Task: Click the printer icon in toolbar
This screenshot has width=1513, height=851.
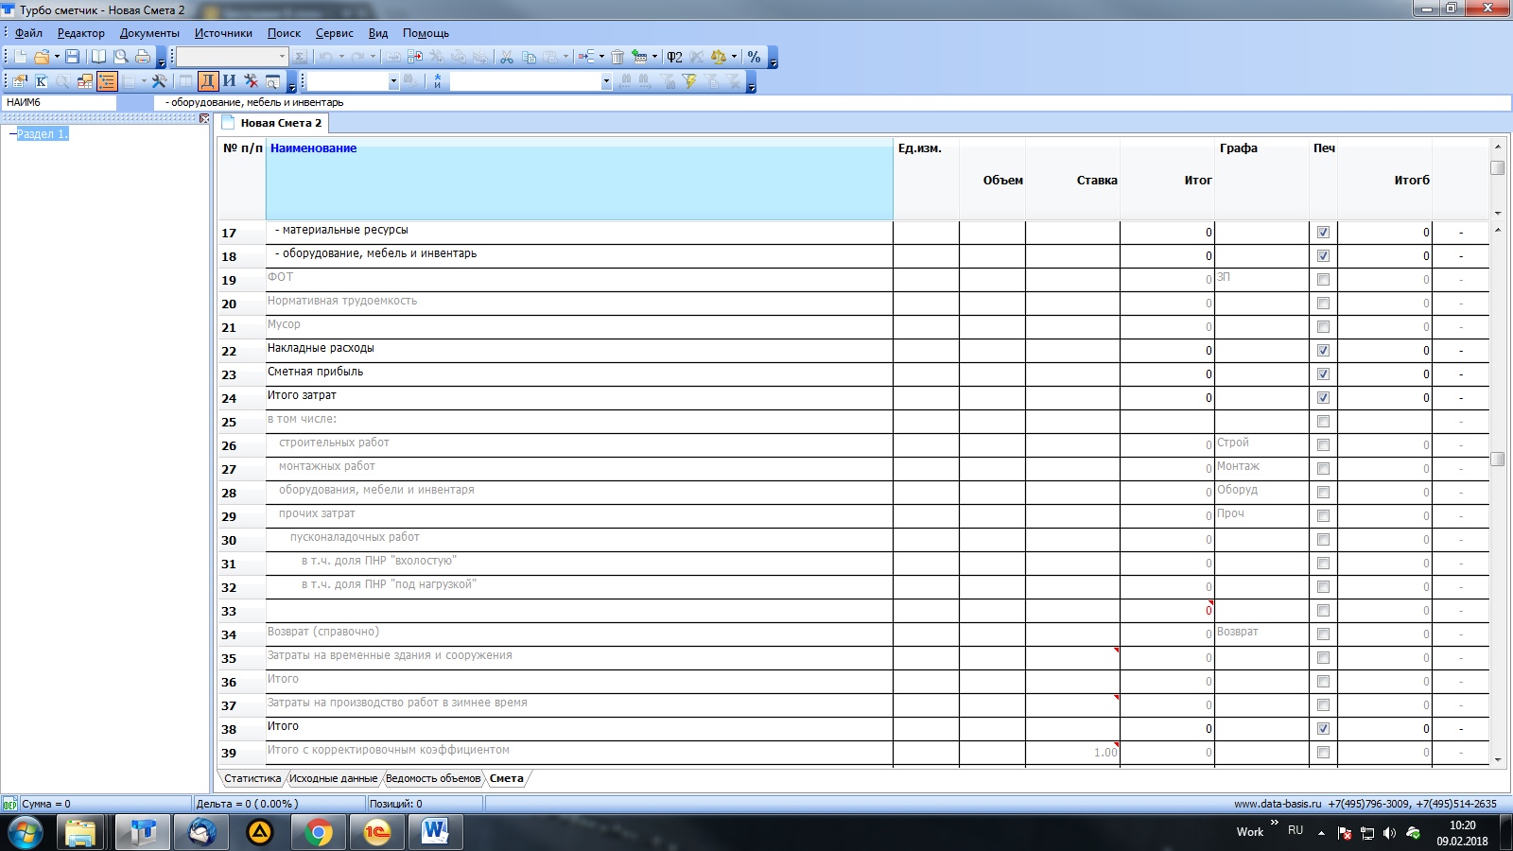Action: click(143, 57)
